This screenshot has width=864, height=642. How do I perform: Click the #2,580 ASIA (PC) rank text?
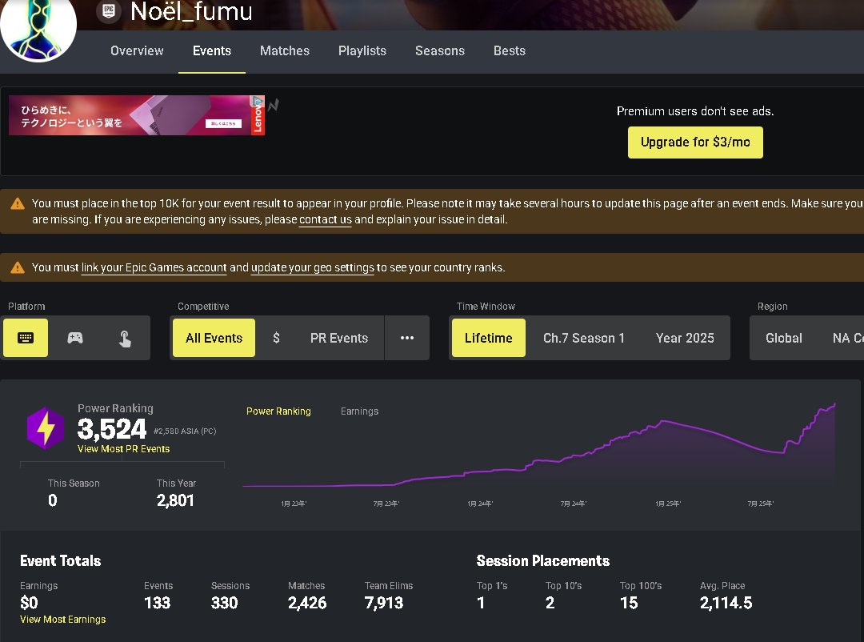pos(185,431)
